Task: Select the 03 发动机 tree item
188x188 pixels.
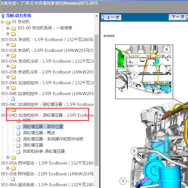Action: click(21, 22)
